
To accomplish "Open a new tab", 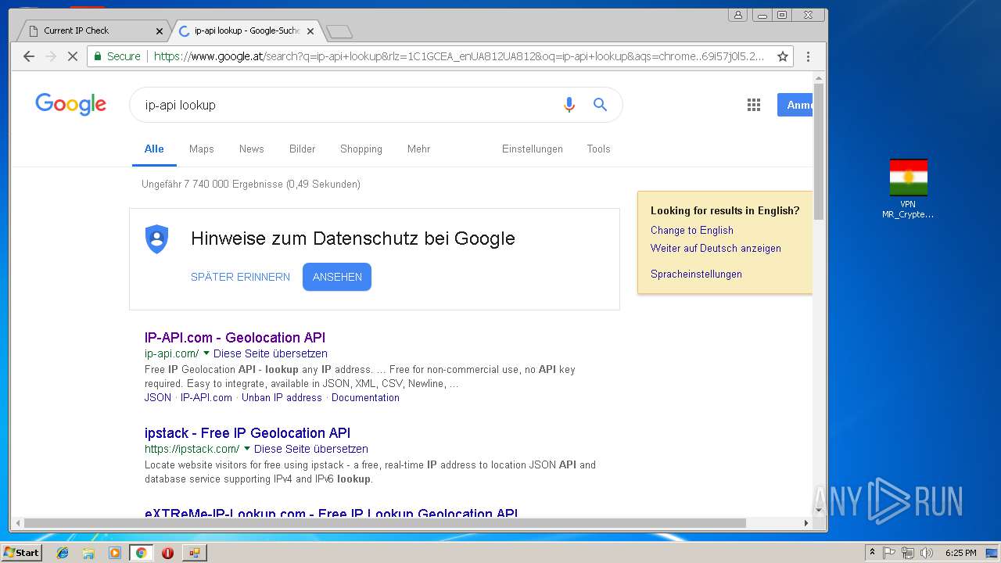I will (x=339, y=31).
